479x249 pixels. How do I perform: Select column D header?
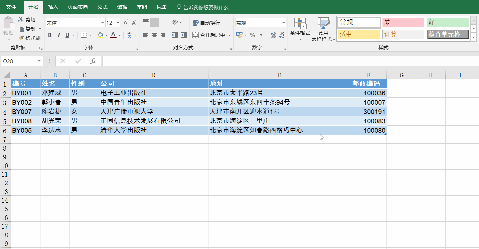[154, 75]
